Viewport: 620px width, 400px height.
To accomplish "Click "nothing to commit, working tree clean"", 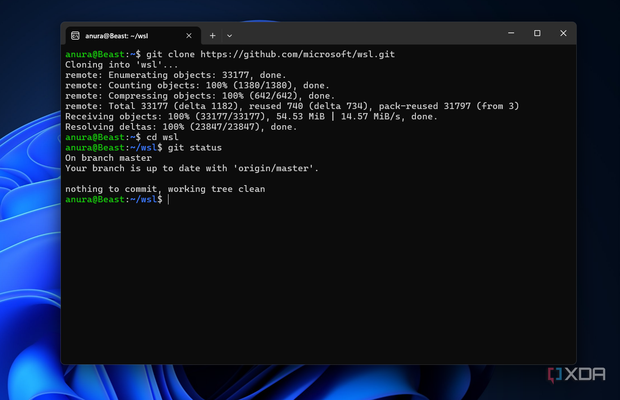I will [x=165, y=189].
